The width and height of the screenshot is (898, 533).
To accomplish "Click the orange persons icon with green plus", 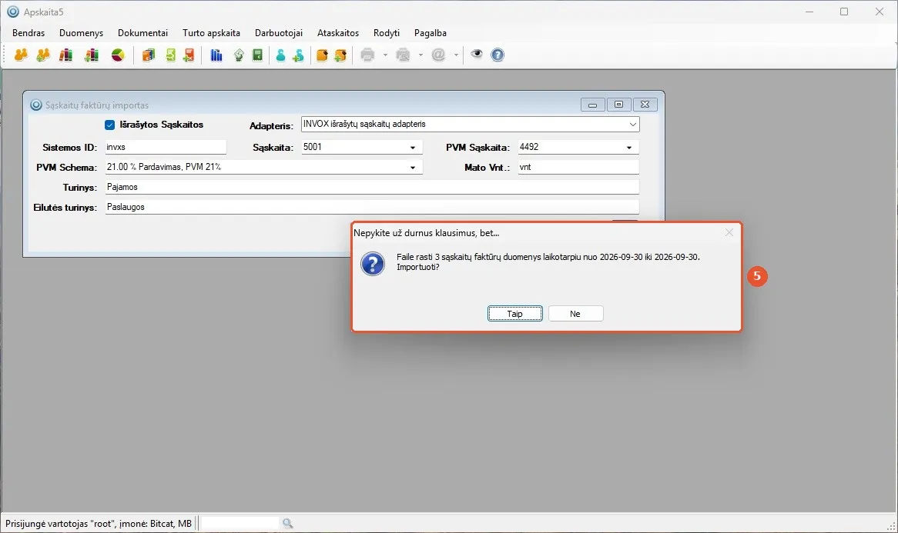I will pos(43,55).
